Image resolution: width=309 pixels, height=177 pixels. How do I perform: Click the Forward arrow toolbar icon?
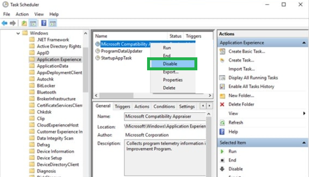[13, 23]
